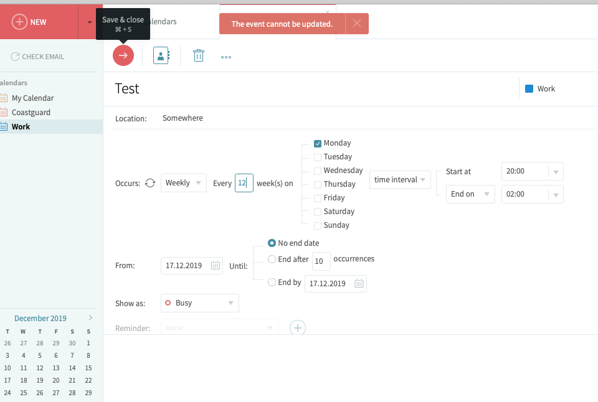Click the Save & close arrow button
This screenshot has height=402, width=598.
(x=123, y=55)
